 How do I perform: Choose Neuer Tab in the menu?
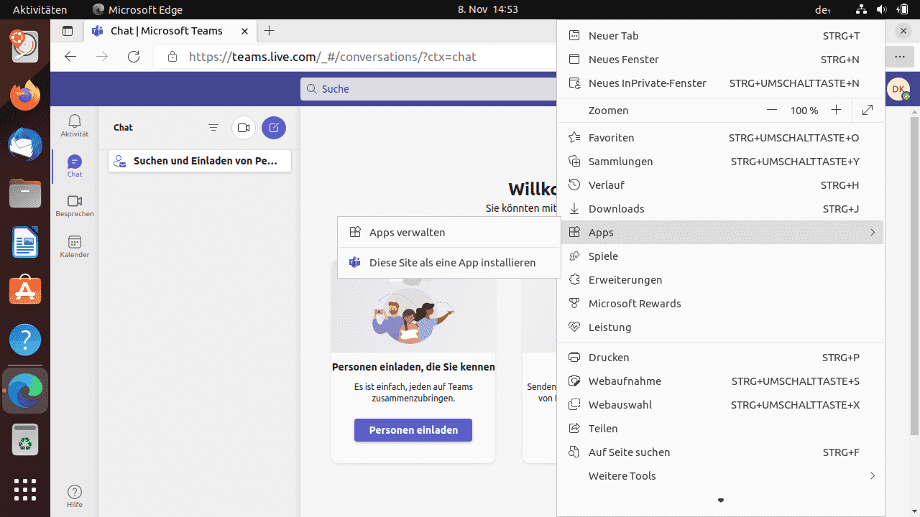point(720,36)
